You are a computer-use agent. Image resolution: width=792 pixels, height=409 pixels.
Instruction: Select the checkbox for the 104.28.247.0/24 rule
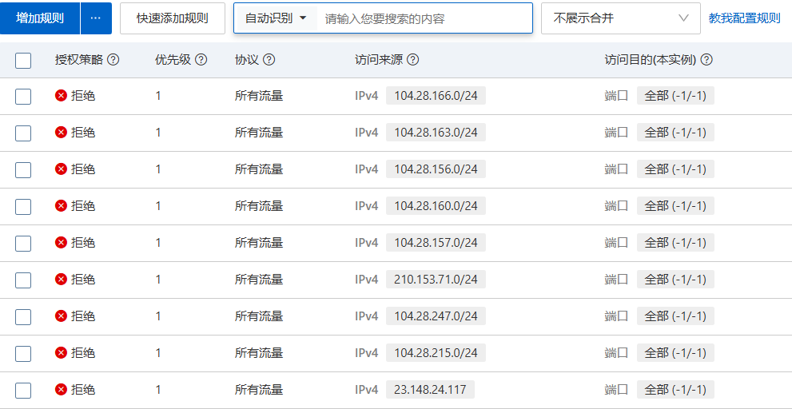[23, 317]
